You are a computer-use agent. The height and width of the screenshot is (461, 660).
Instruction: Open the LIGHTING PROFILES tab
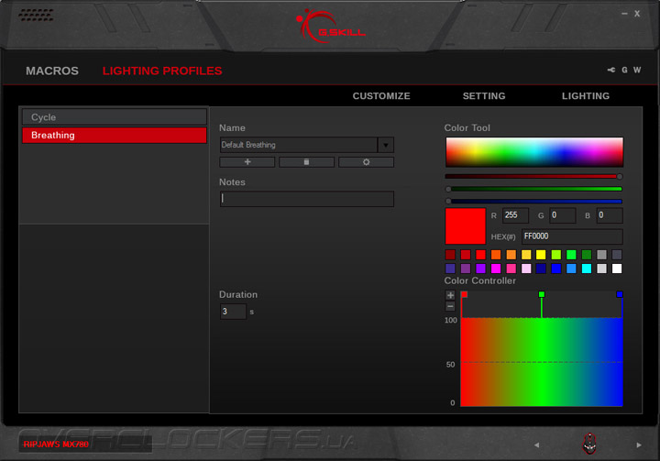tap(162, 71)
